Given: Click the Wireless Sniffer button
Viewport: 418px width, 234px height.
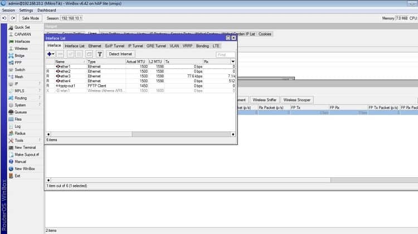Looking at the screenshot, I should click(x=264, y=100).
